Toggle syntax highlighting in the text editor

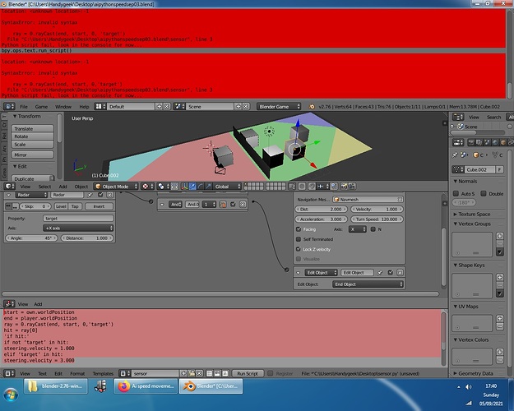pyautogui.click(x=225, y=373)
